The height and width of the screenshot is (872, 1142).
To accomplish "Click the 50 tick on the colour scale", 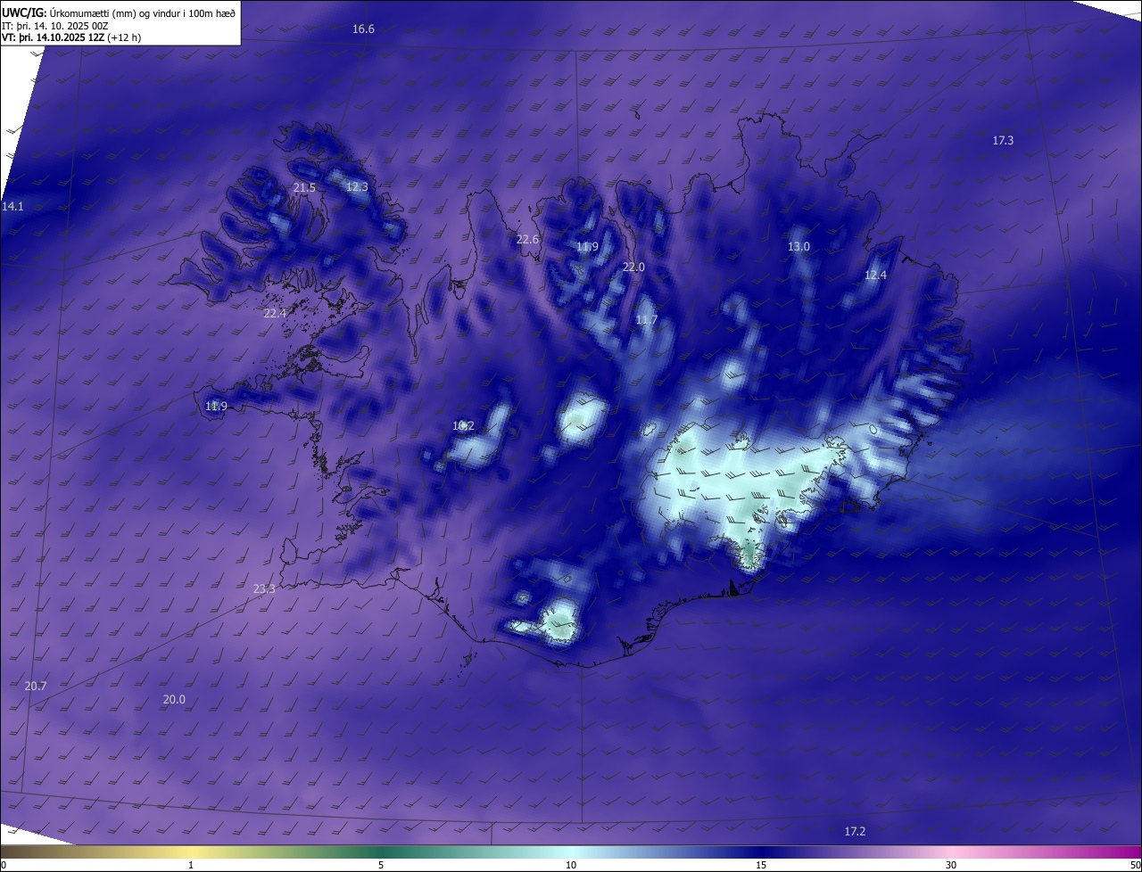I will (1135, 865).
